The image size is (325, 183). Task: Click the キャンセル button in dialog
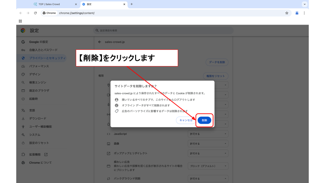[186, 120]
